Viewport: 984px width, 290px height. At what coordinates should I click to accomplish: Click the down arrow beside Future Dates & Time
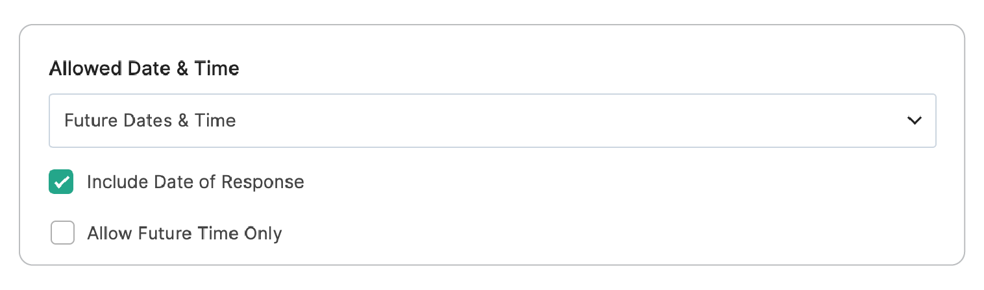(915, 121)
